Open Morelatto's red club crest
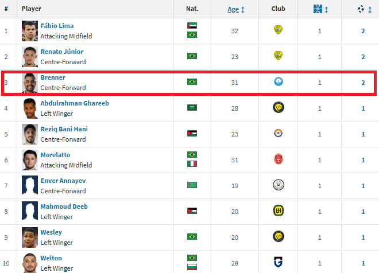 tap(278, 159)
